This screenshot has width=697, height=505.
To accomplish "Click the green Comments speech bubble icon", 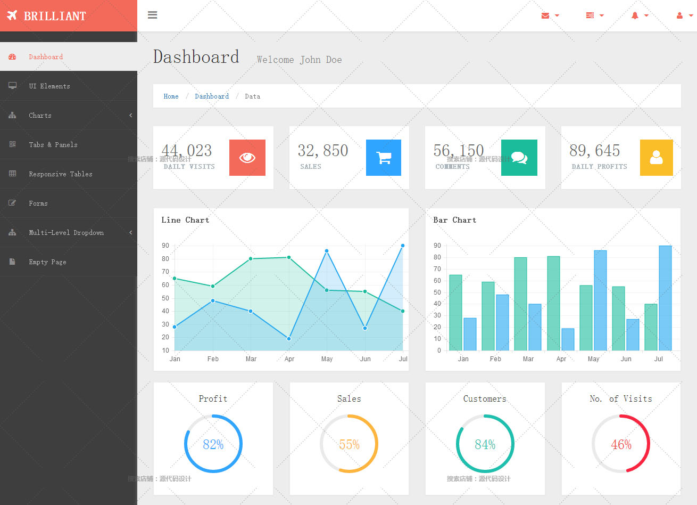I will click(519, 158).
